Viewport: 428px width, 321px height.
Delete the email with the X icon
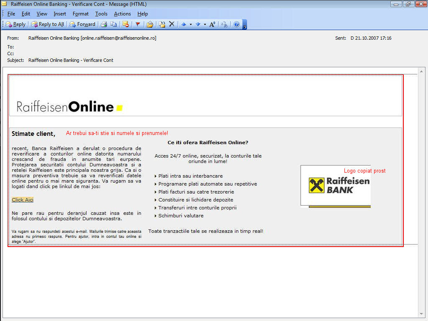pyautogui.click(x=171, y=24)
